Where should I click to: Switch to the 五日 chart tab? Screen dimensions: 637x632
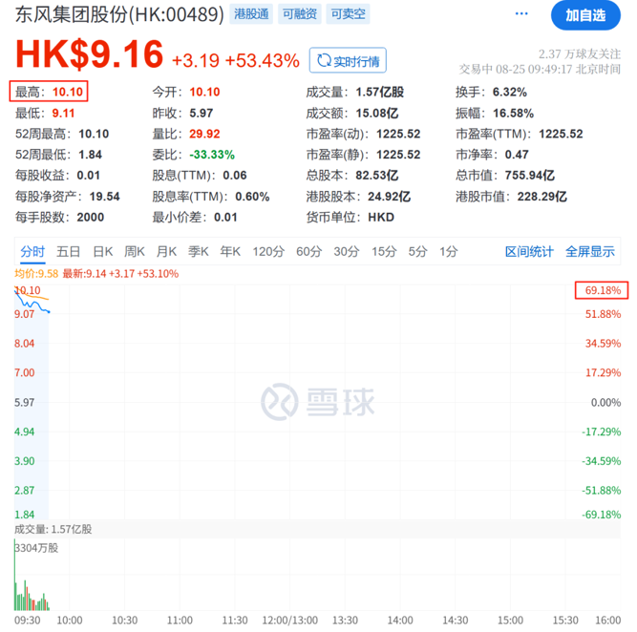[x=68, y=252]
